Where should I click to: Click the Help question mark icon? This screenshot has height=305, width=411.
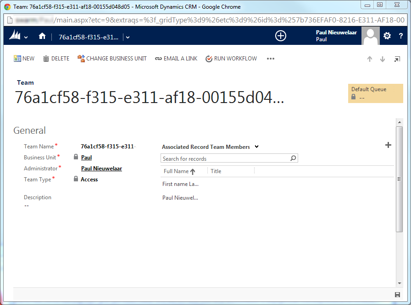[400, 36]
